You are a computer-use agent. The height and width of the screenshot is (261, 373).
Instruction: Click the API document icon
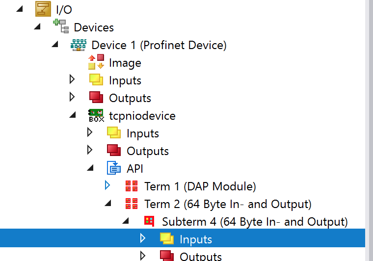point(114,168)
